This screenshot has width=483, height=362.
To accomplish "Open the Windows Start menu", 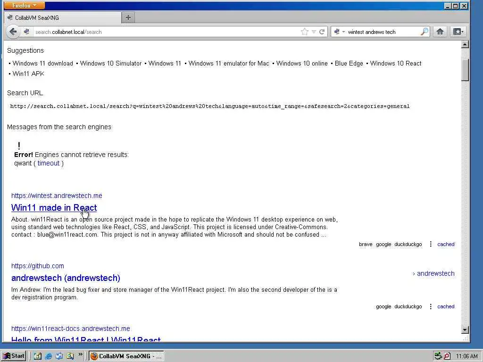I will coord(14,356).
